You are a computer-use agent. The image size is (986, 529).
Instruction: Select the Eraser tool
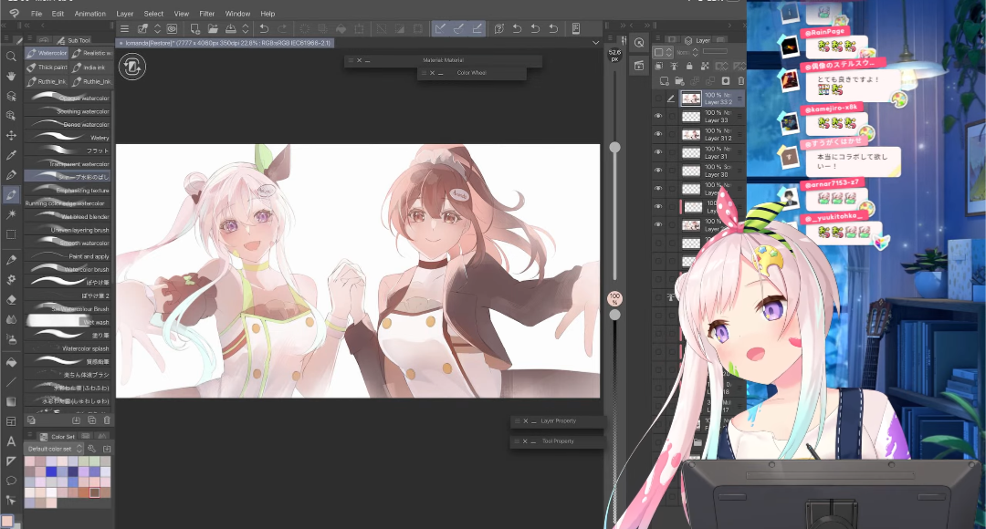click(11, 299)
